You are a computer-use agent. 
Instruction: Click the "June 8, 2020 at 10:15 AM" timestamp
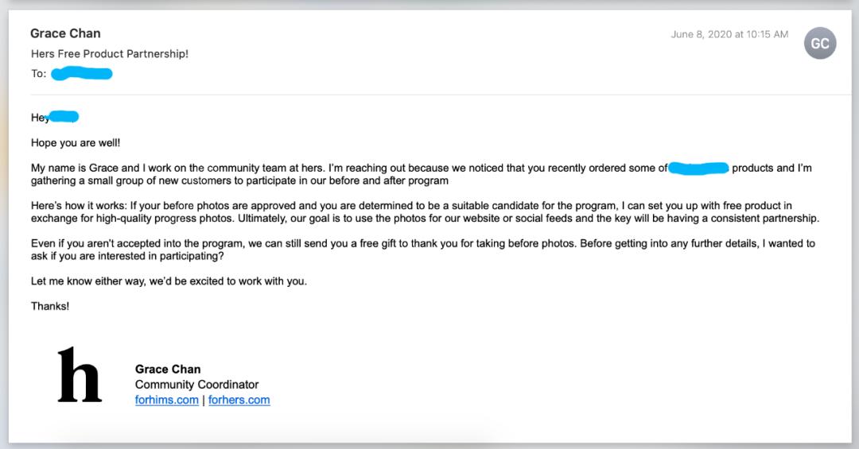coord(729,34)
